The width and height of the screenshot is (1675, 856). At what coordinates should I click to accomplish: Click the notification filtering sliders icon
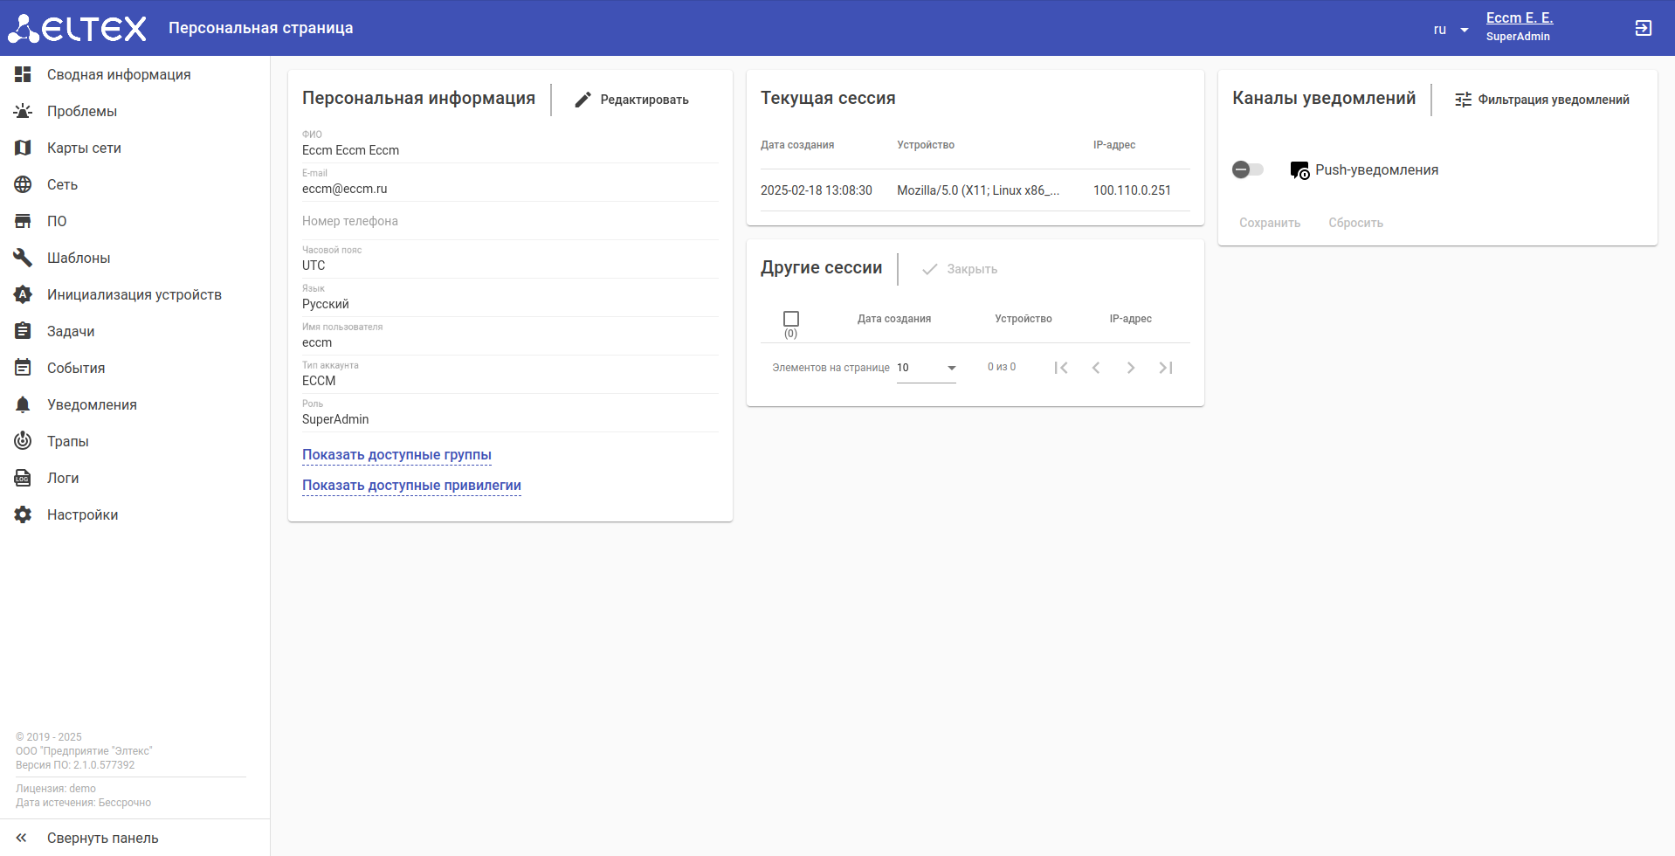(1463, 100)
